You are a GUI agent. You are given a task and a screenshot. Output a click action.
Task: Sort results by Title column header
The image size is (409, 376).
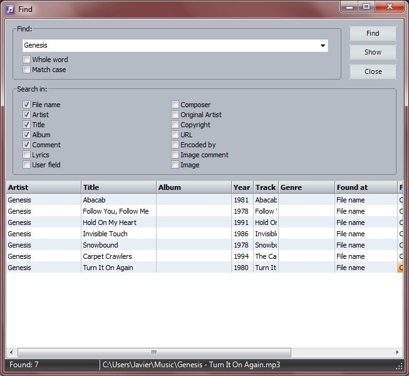pyautogui.click(x=118, y=187)
